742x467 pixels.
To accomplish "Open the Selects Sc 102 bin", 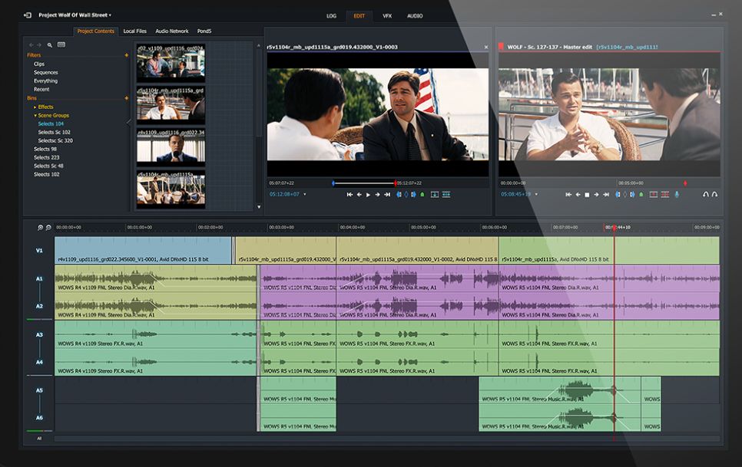I will [55, 132].
